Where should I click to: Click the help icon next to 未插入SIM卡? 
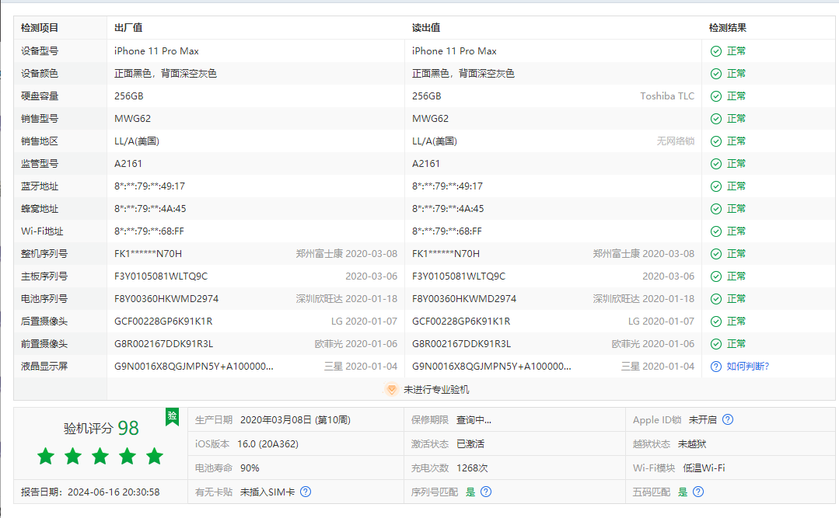(306, 492)
